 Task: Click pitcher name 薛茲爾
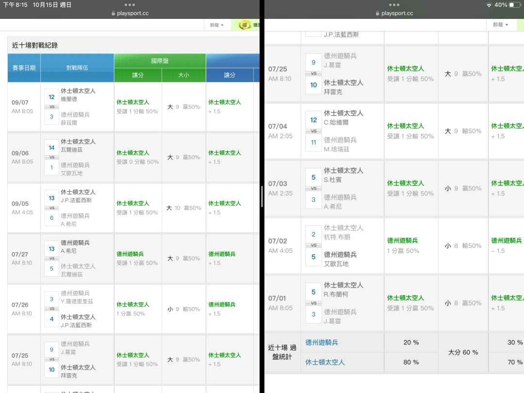[x=69, y=123]
